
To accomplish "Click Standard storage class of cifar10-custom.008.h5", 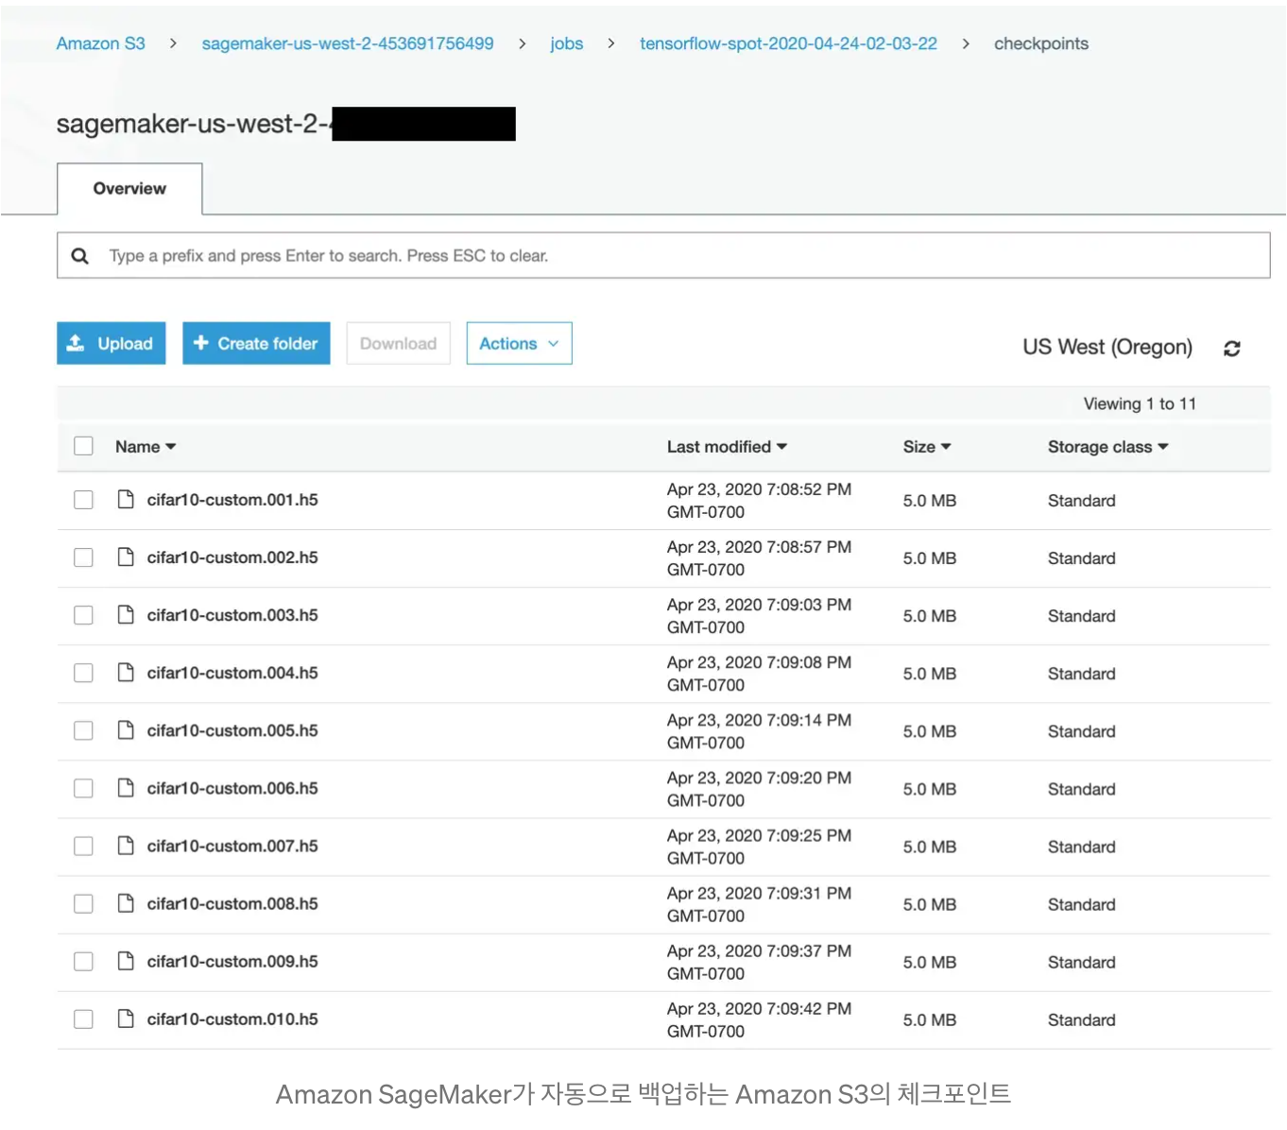I will 1082,904.
